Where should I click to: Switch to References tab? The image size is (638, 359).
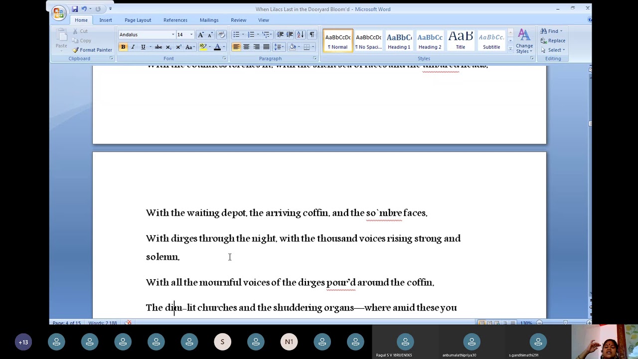click(x=175, y=20)
